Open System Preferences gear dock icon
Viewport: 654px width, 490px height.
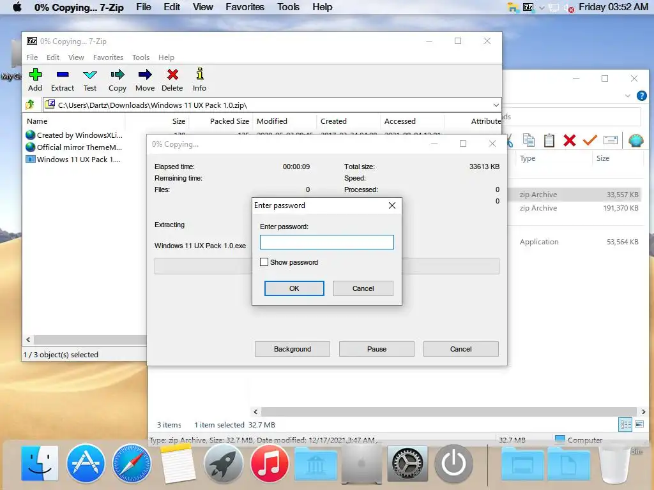407,463
